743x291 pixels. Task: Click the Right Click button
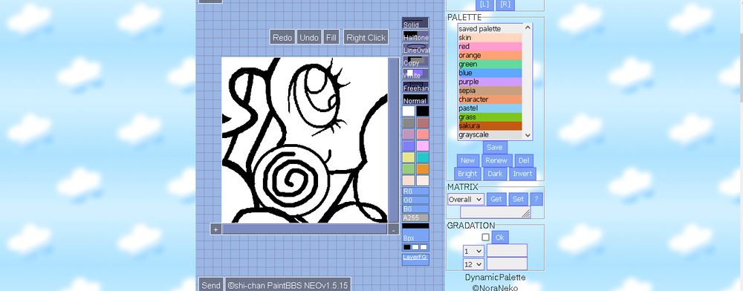[x=366, y=37]
